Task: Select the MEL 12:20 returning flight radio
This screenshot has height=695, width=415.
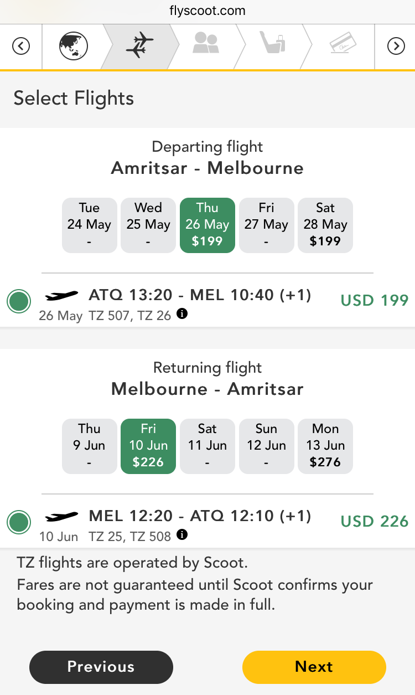Action: click(x=19, y=522)
